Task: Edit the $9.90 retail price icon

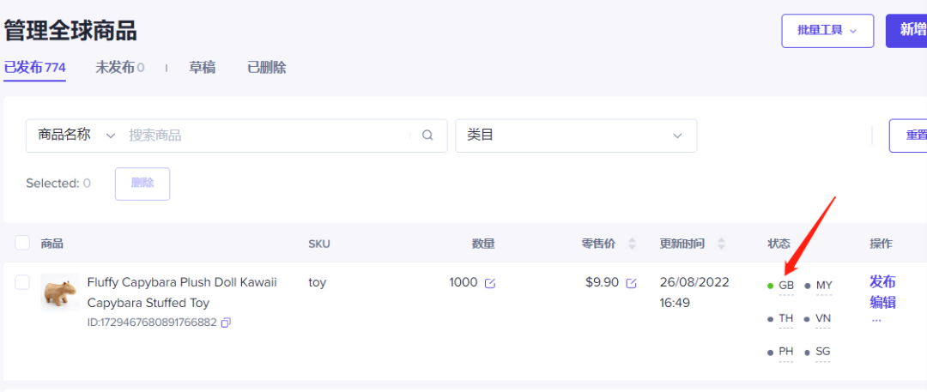Action: point(632,283)
